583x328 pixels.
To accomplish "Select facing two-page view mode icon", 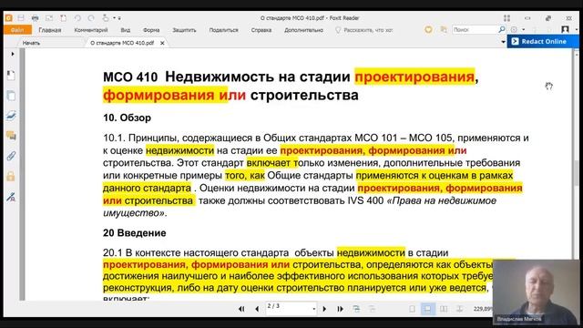I will [444, 309].
